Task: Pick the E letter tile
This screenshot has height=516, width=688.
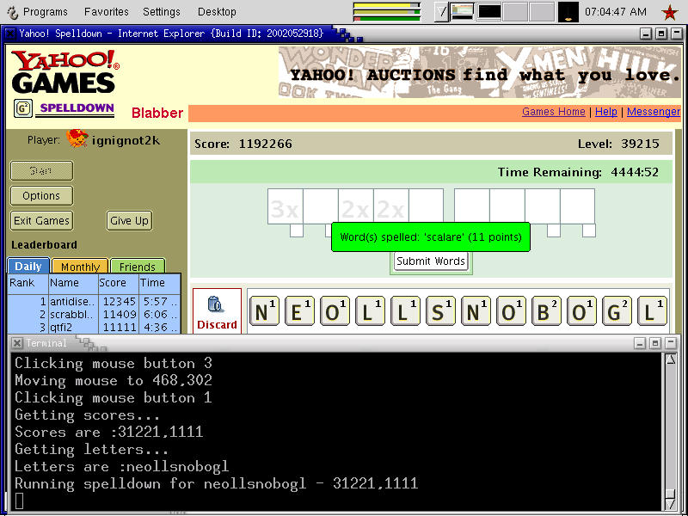Action: [299, 310]
